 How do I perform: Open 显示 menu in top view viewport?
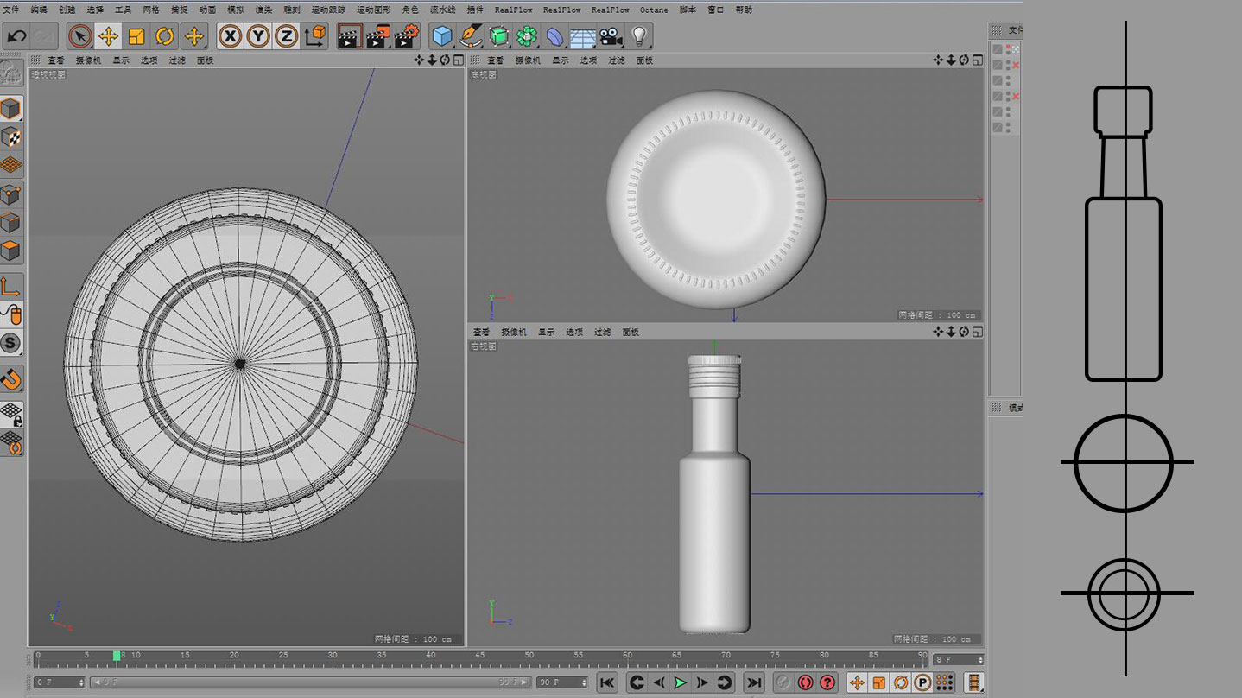tap(561, 60)
